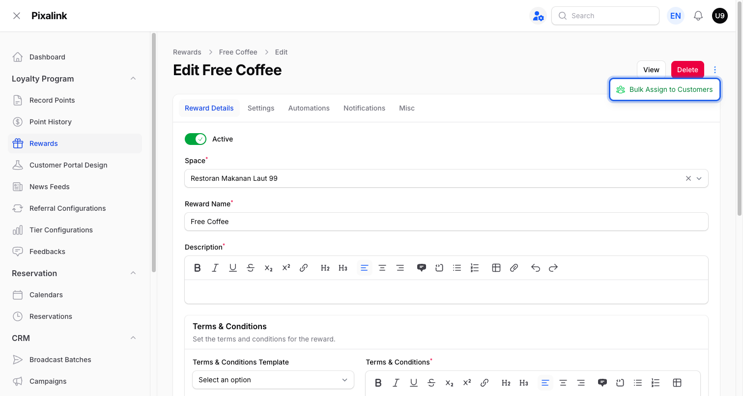Screen dimensions: 743x396
Task: Click insert table in Terms & Conditions editor
Action: click(x=677, y=383)
